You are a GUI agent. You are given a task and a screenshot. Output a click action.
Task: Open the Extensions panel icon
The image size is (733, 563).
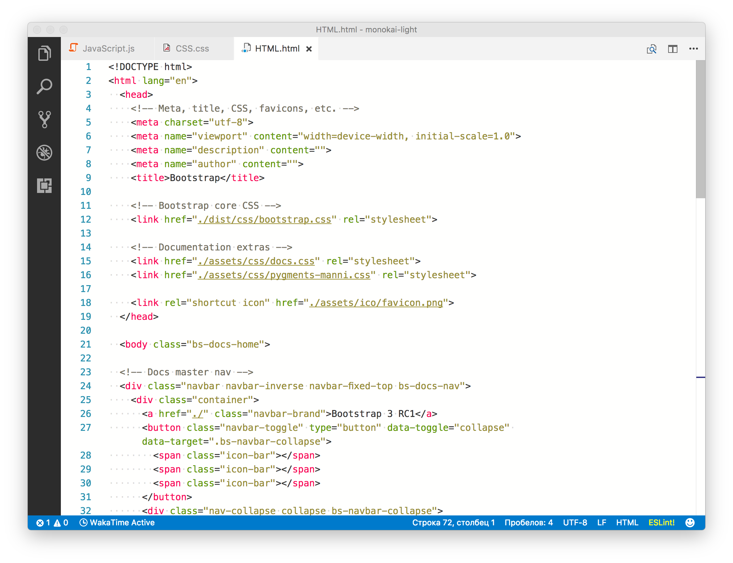click(x=44, y=186)
